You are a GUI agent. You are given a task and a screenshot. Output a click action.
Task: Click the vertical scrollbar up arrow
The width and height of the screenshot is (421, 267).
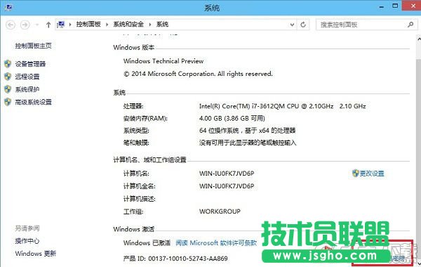coord(419,39)
